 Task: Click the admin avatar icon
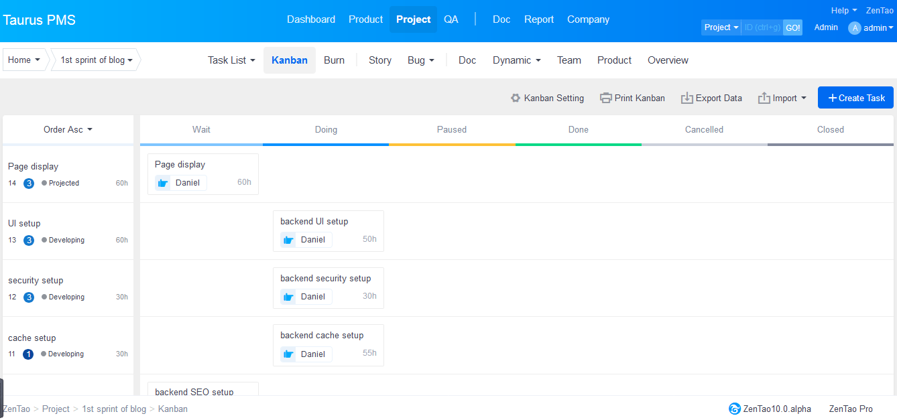coord(854,28)
